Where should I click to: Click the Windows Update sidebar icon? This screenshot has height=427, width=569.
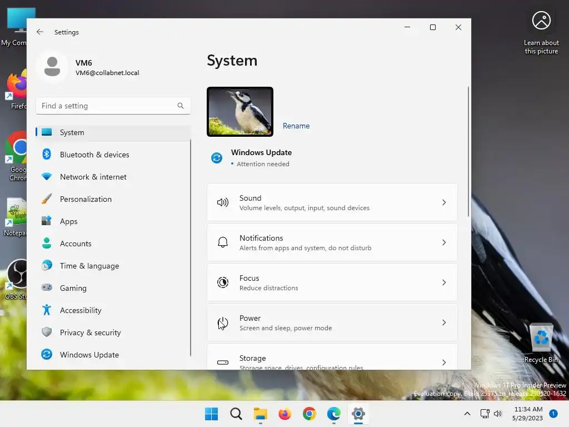(x=47, y=354)
